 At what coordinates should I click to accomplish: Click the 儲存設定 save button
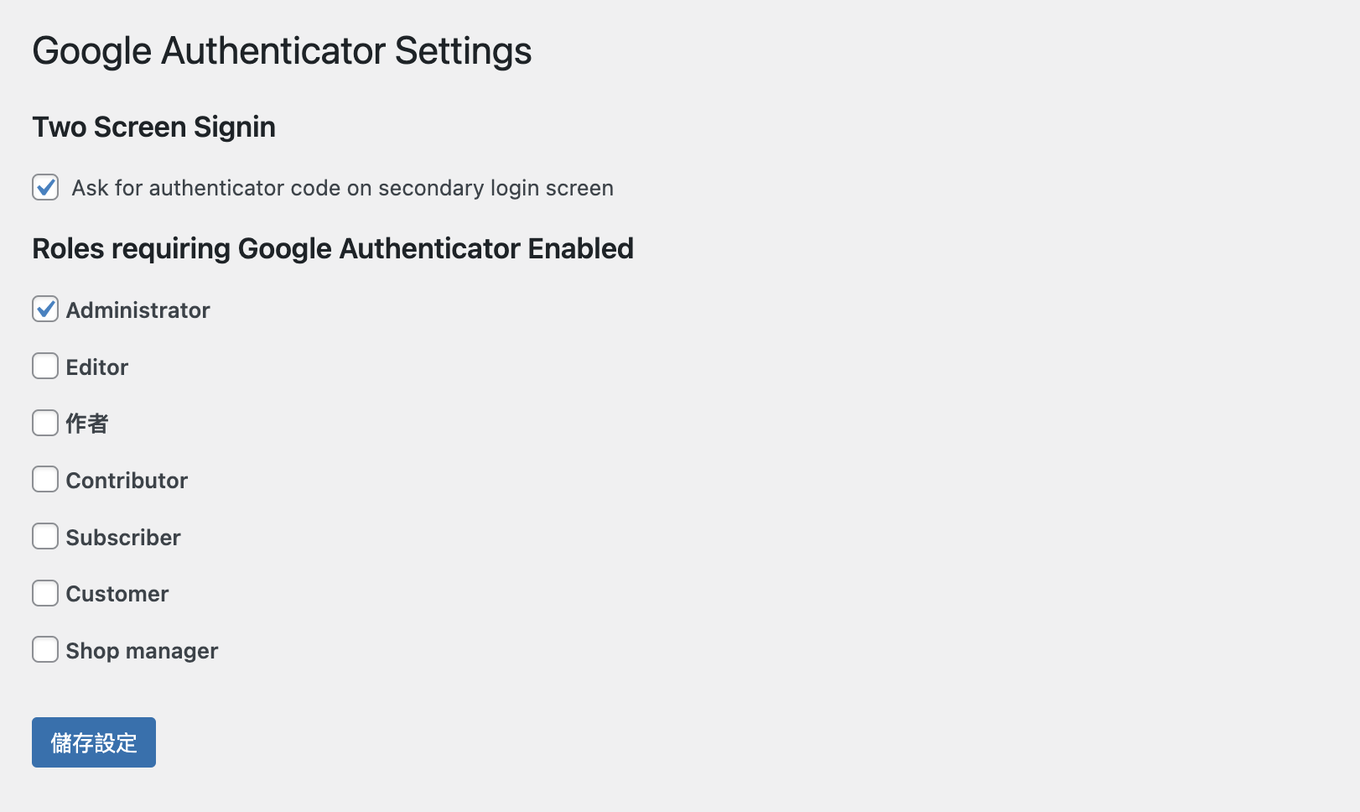tap(93, 742)
